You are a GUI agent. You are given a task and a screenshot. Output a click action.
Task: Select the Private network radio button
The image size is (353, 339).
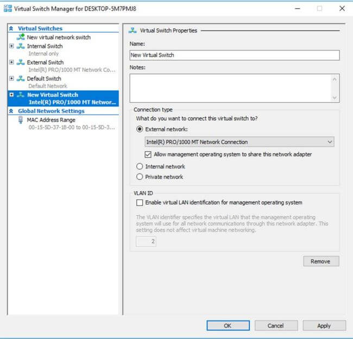click(x=140, y=177)
